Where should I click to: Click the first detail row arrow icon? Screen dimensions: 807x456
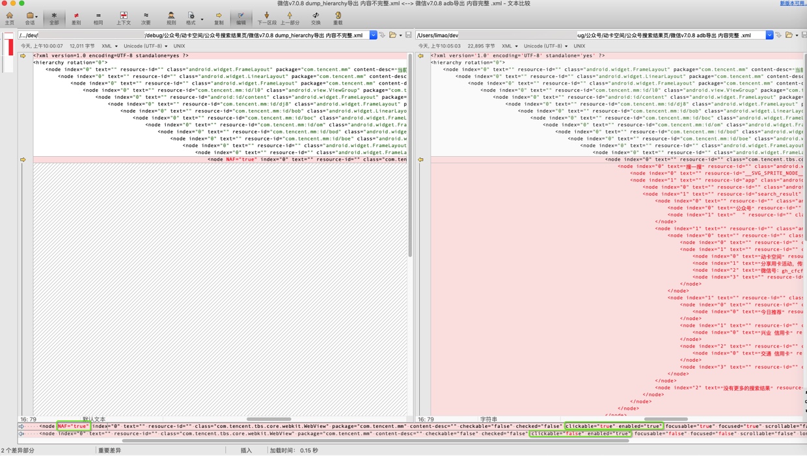click(x=21, y=427)
